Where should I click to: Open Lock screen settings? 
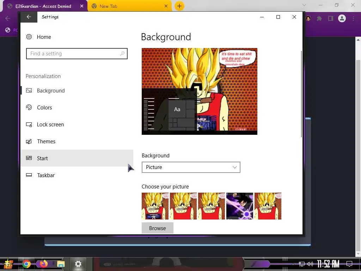[77, 125]
